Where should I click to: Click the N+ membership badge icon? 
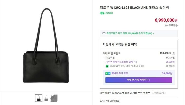(x=108, y=73)
